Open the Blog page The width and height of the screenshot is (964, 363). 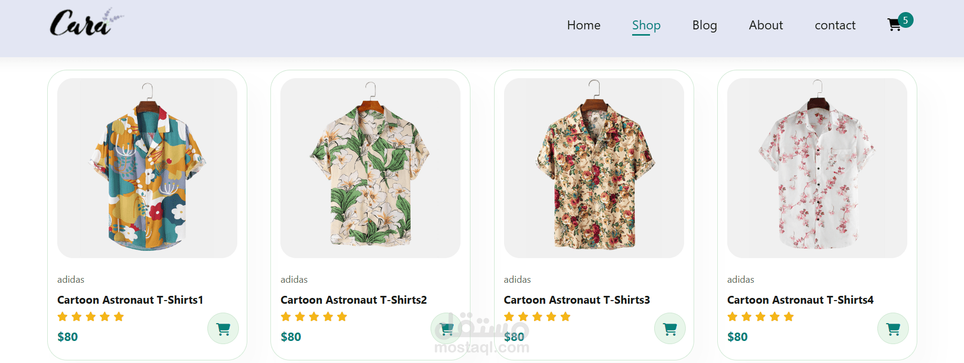click(705, 25)
